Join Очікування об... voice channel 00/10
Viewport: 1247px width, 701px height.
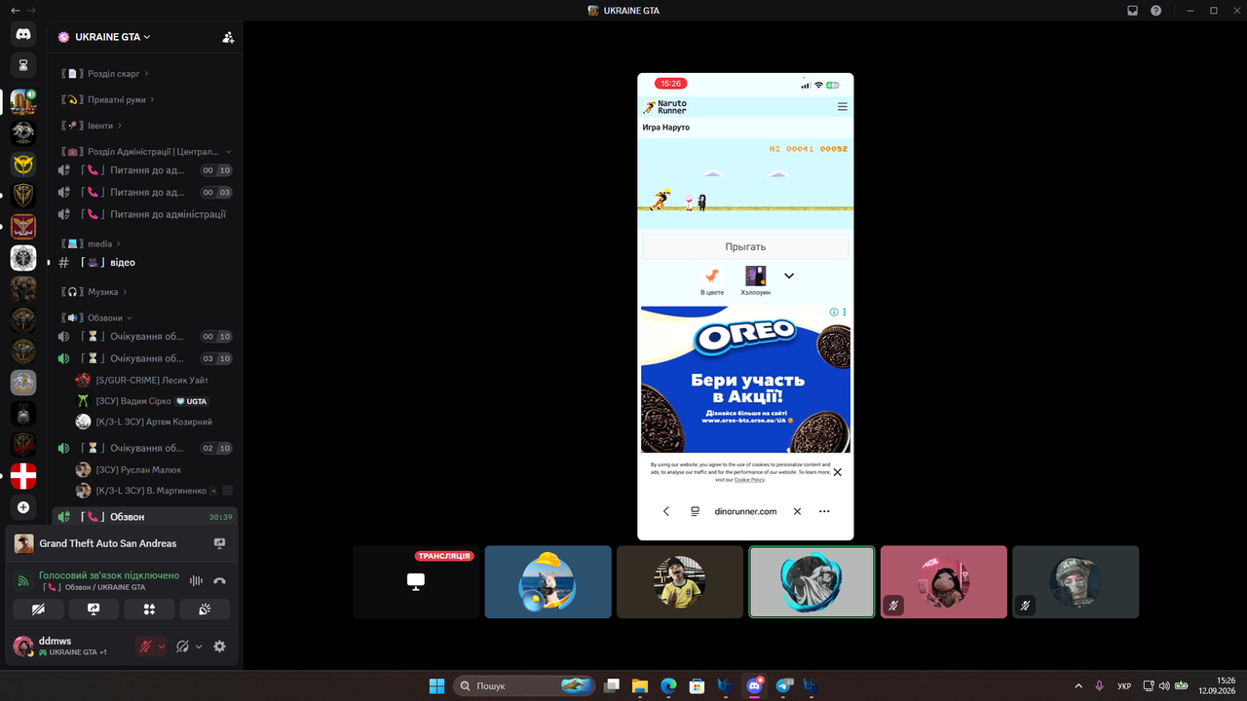(x=144, y=337)
